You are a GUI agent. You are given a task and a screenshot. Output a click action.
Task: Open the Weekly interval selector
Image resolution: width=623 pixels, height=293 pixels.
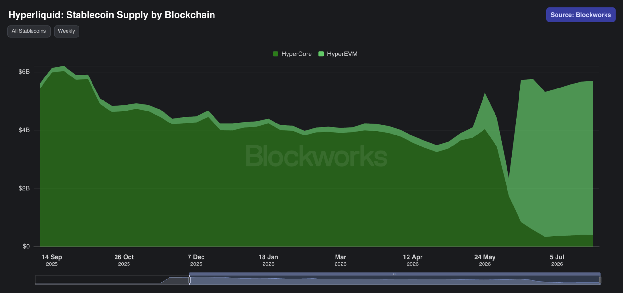coord(67,31)
